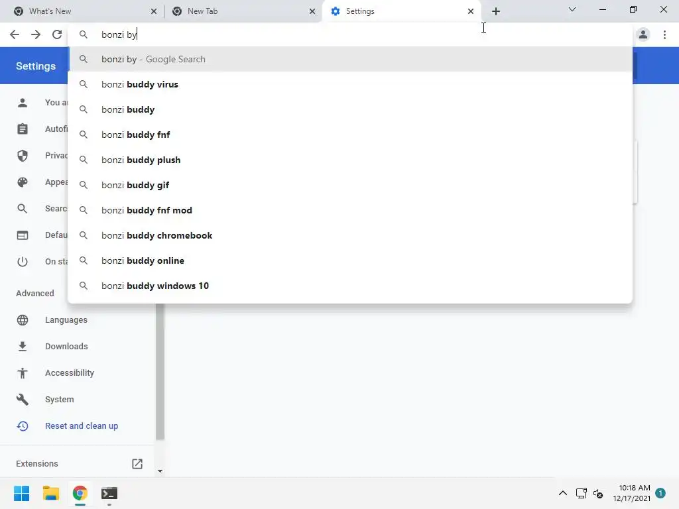Click the Languages globe icon
This screenshot has height=509, width=679.
pos(23,320)
